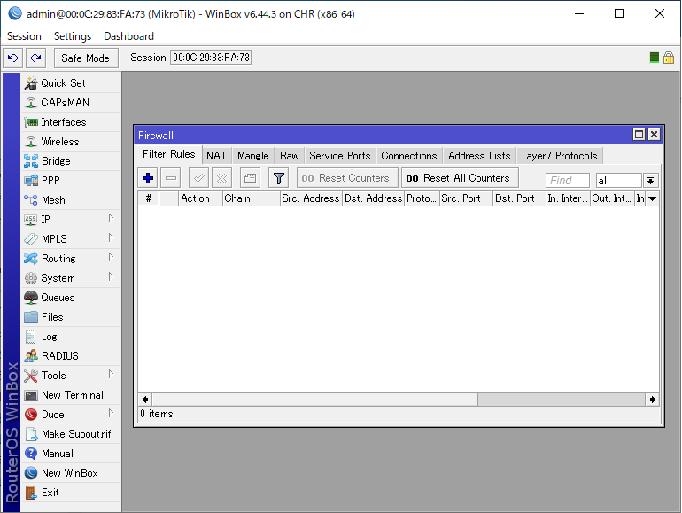Click the disable rule X icon
Viewport: 682px width, 513px height.
point(221,178)
